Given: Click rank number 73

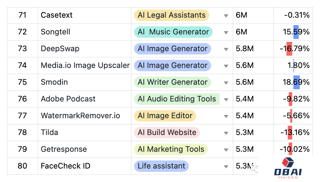Looking at the screenshot, I should [22, 48].
